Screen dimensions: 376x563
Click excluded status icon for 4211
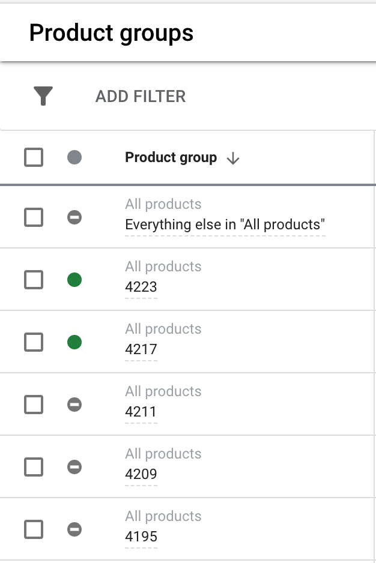point(74,405)
